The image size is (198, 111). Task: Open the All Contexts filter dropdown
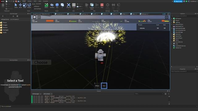click(48, 94)
